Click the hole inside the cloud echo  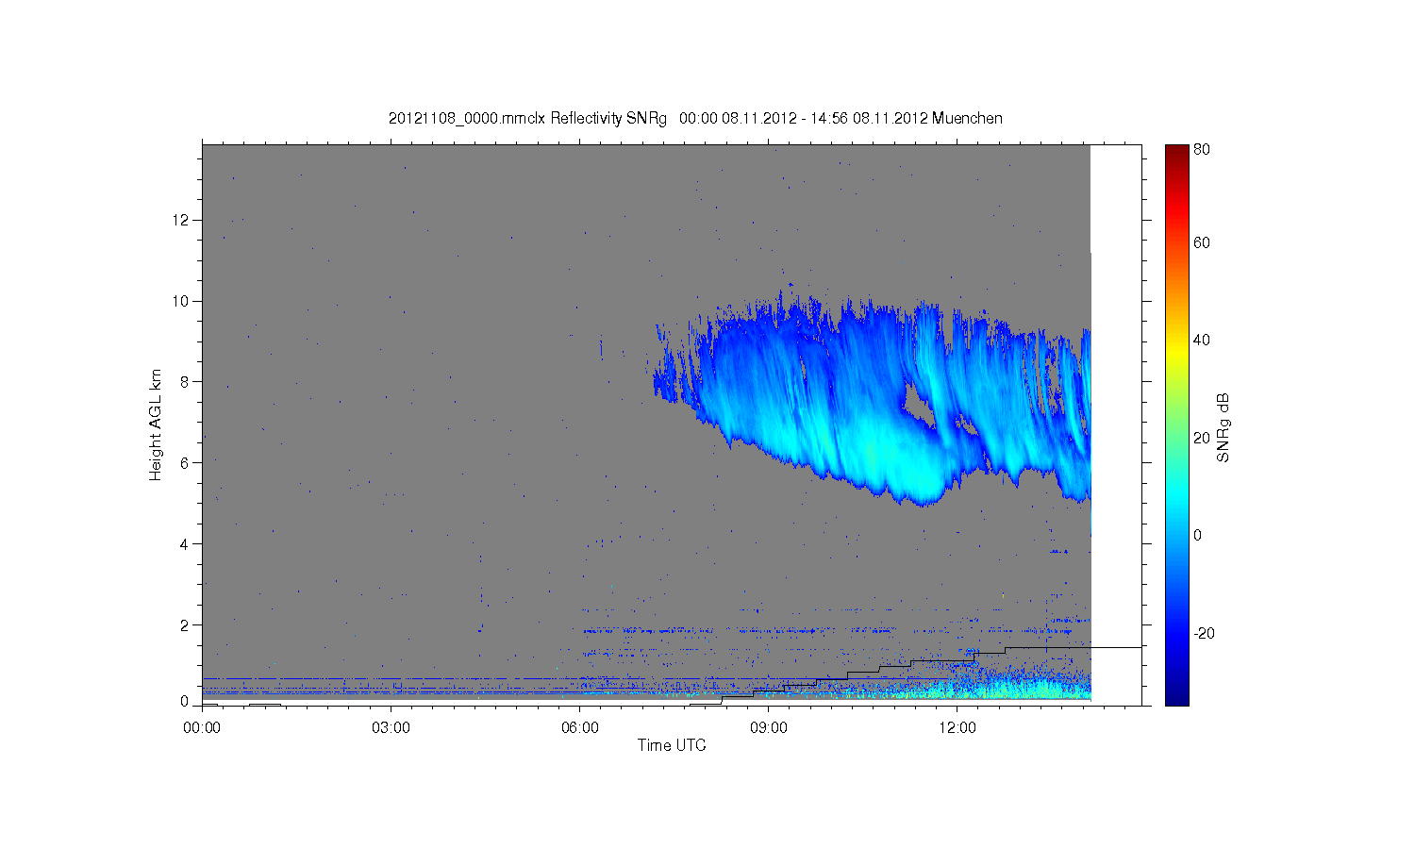(917, 403)
